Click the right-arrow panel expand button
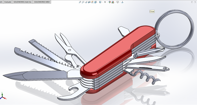This screenshot has height=105, width=197. click(195, 2)
